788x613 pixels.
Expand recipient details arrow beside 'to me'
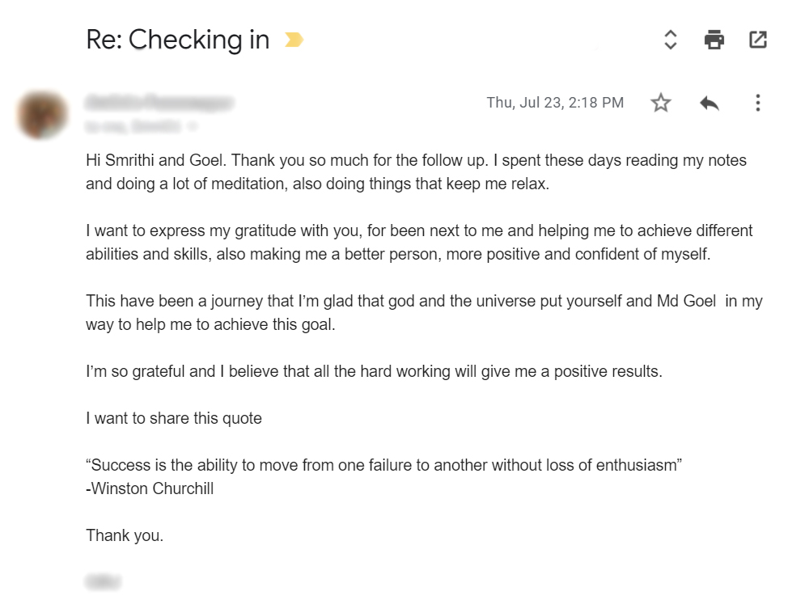193,126
